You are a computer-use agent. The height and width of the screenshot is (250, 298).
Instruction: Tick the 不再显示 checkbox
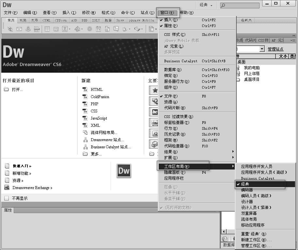point(7,198)
